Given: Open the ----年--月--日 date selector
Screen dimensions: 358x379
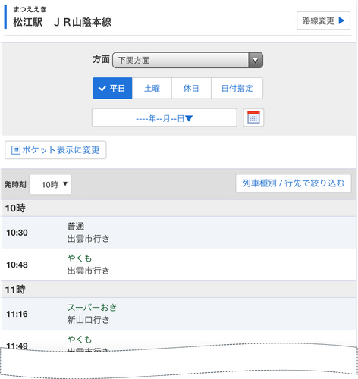Looking at the screenshot, I should [x=165, y=117].
